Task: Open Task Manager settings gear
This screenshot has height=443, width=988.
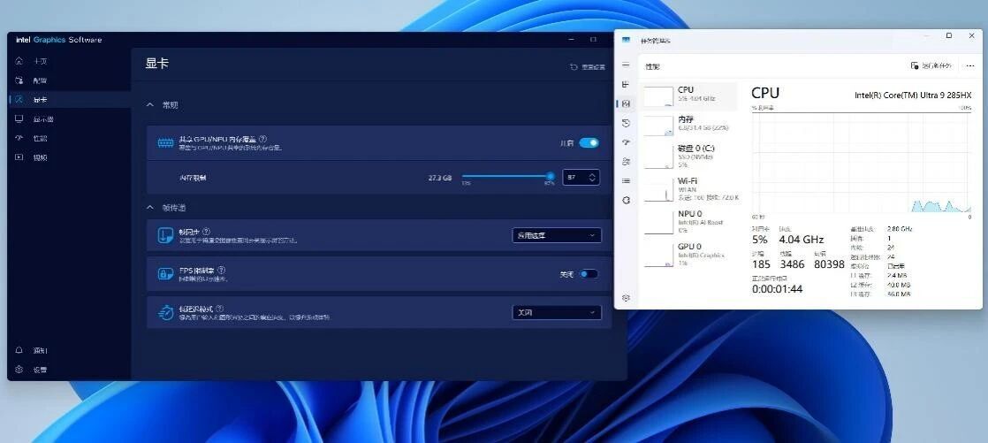Action: (x=626, y=297)
